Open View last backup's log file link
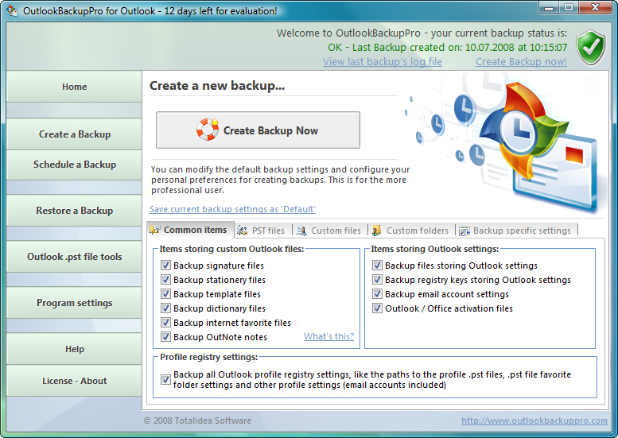The image size is (618, 438). 383,62
